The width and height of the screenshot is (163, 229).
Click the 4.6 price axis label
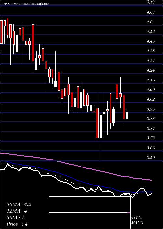tap(150, 22)
